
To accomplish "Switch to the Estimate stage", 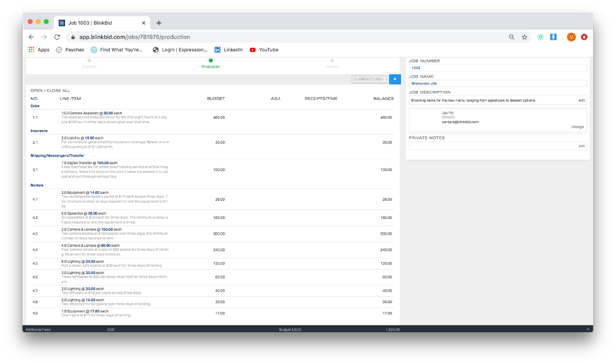I will pos(90,64).
